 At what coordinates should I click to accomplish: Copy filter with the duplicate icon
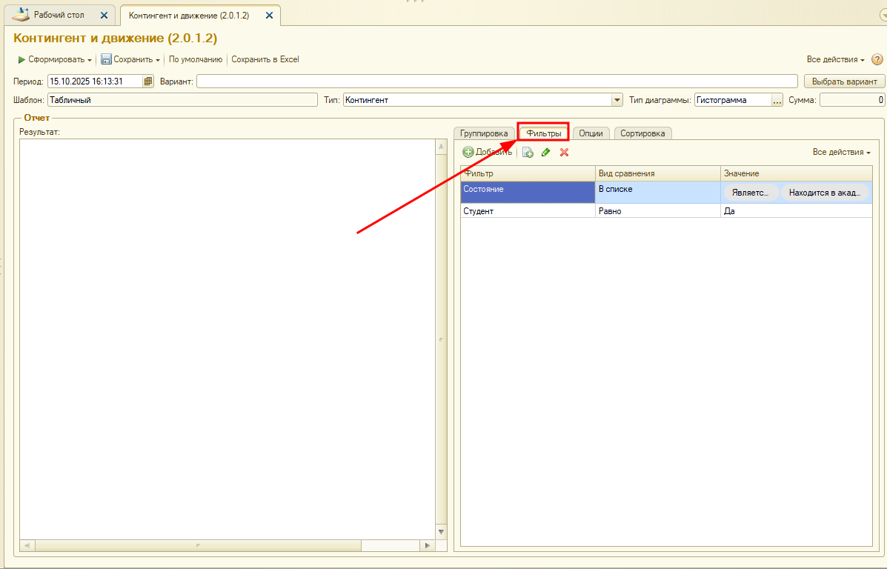[x=528, y=152]
